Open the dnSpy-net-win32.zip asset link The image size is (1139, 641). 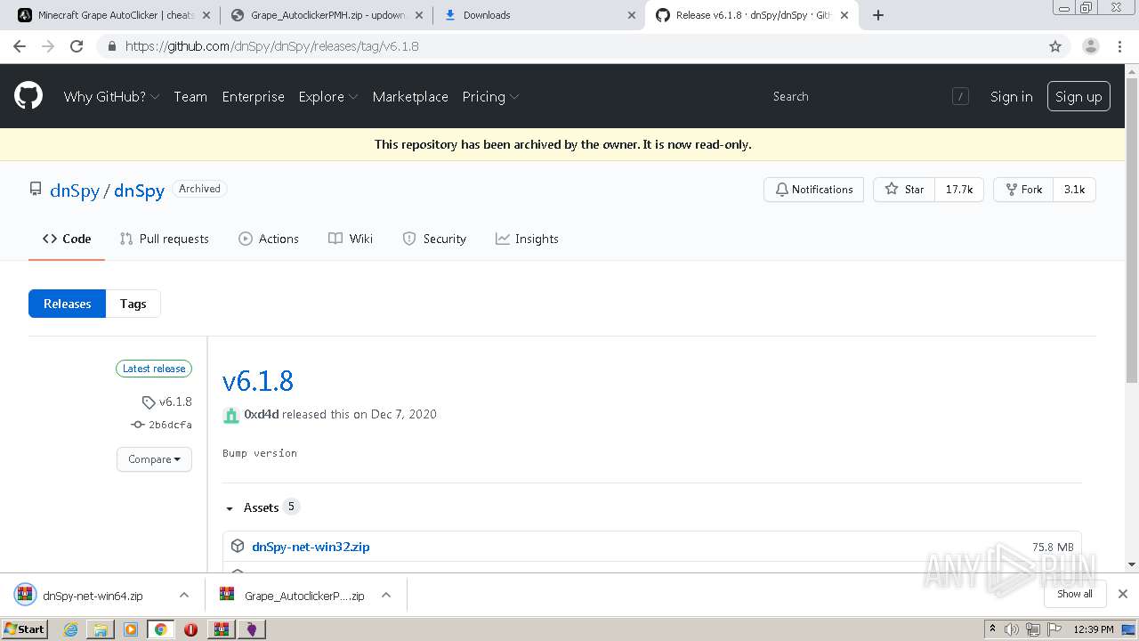(311, 547)
